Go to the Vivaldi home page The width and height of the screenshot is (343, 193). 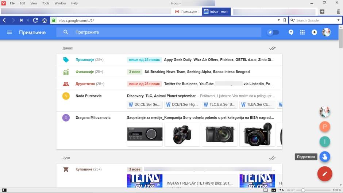click(x=45, y=20)
